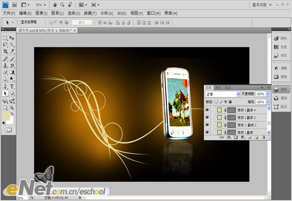Toggle Quick Mask mode button
The height and width of the screenshot is (201, 292).
pyautogui.click(x=9, y=130)
